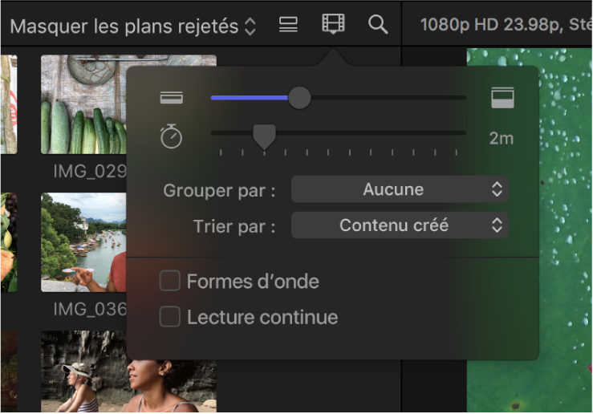
Task: Toggle filmstrip and list view icon
Action: click(288, 25)
